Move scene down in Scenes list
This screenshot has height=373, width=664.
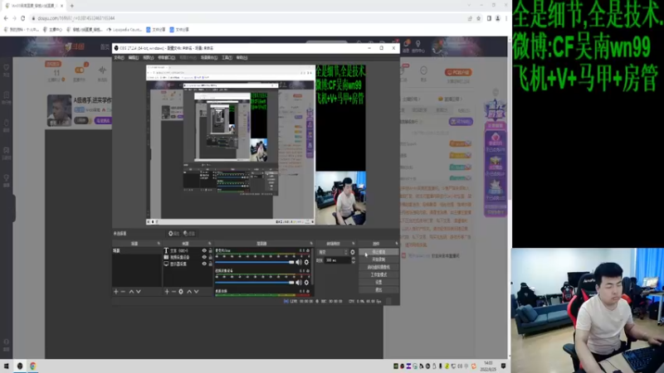139,292
